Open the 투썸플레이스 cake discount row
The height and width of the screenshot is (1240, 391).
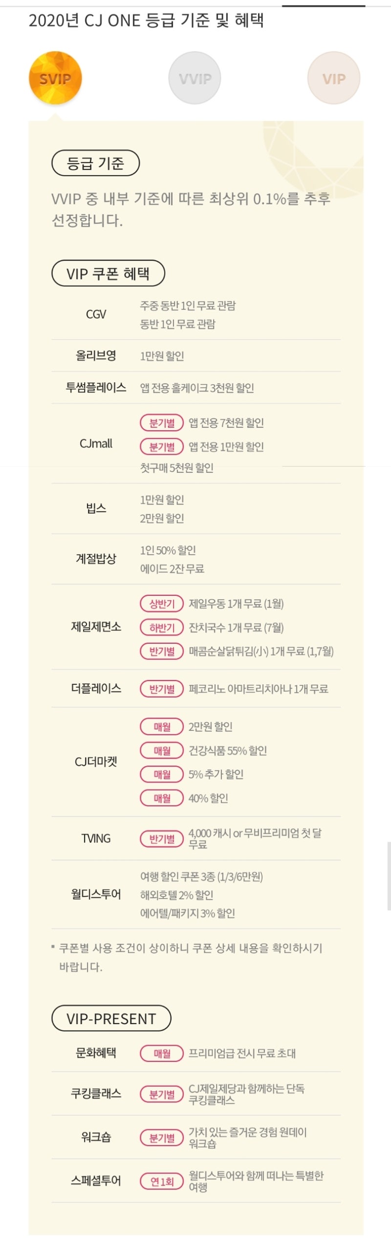(196, 388)
